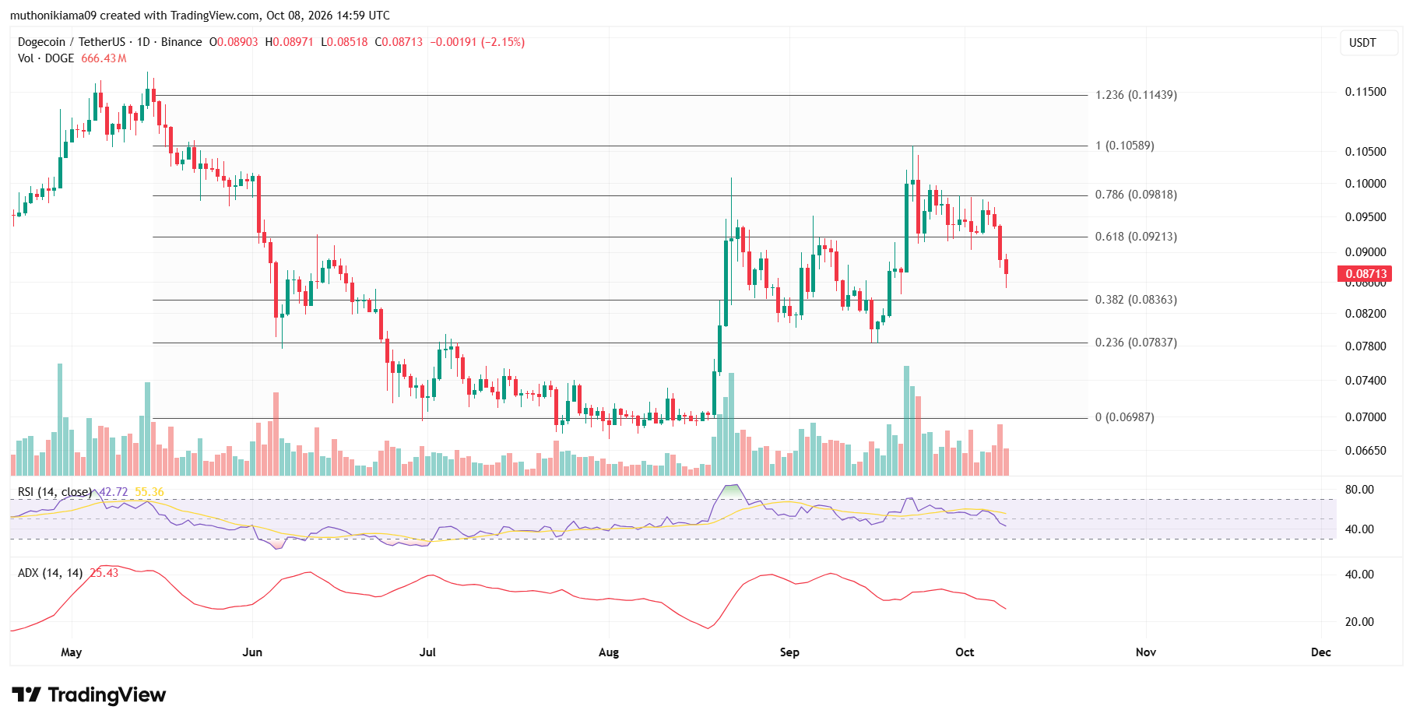Click the Dec label on time axis
This screenshot has height=724, width=1413.
point(1321,652)
